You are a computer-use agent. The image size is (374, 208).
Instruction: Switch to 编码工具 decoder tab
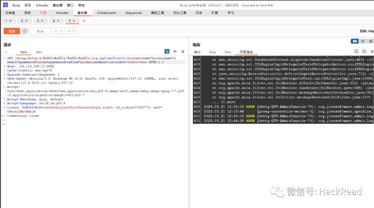click(x=158, y=13)
